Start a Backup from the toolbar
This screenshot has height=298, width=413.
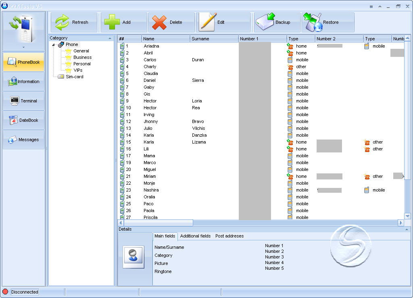(x=265, y=22)
